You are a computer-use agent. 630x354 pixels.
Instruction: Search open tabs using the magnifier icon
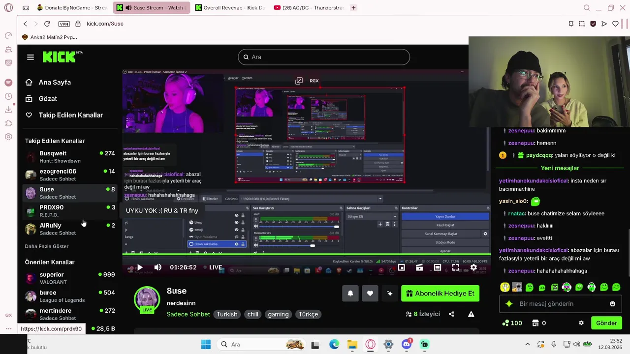point(587,8)
